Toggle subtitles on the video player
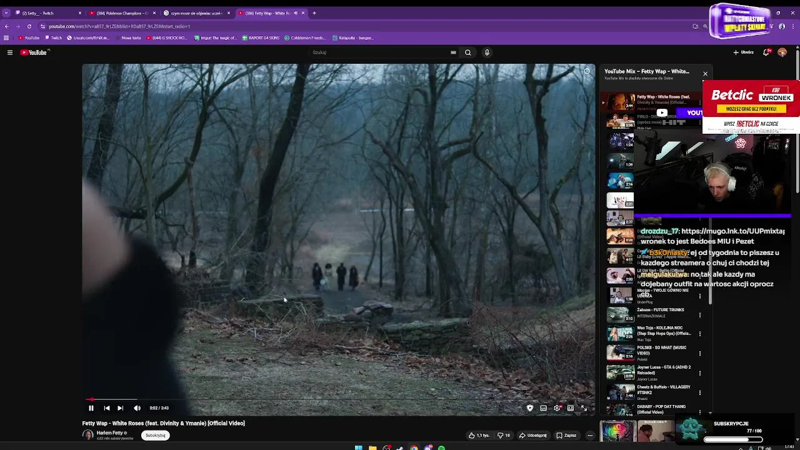This screenshot has height=450, width=800. coord(544,408)
